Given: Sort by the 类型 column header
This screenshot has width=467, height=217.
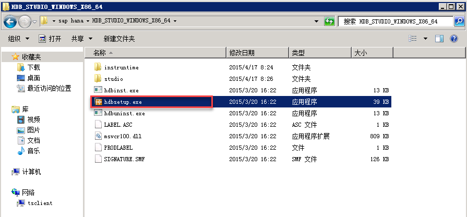Looking at the screenshot, I should tap(320, 53).
